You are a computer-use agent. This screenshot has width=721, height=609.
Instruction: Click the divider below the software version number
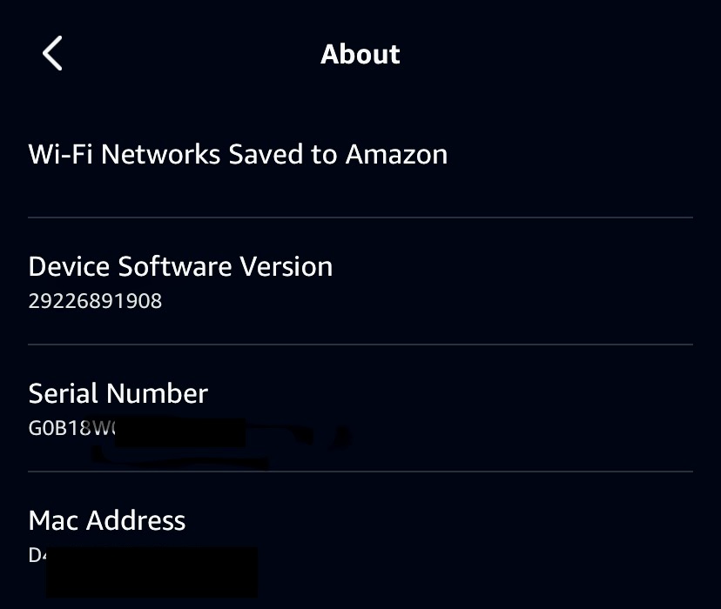(360, 345)
